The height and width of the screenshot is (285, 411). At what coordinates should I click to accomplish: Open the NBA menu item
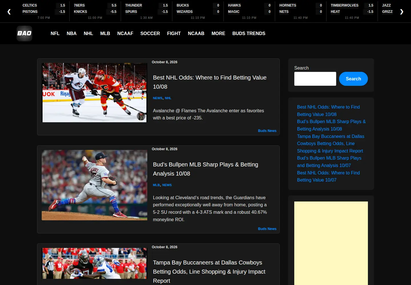72,33
